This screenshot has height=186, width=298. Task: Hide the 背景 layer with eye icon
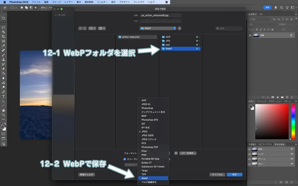click(250, 35)
